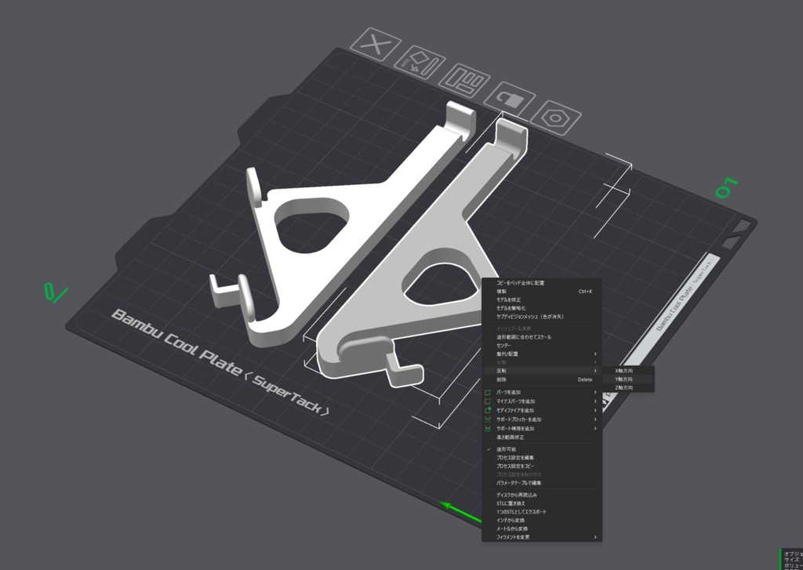Click the plate remove X icon
Image resolution: width=803 pixels, height=570 pixels.
tap(376, 45)
